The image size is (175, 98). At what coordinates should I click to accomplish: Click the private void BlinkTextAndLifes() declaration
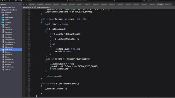click(x=60, y=84)
